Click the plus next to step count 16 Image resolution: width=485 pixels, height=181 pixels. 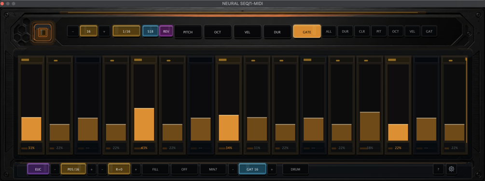point(104,31)
